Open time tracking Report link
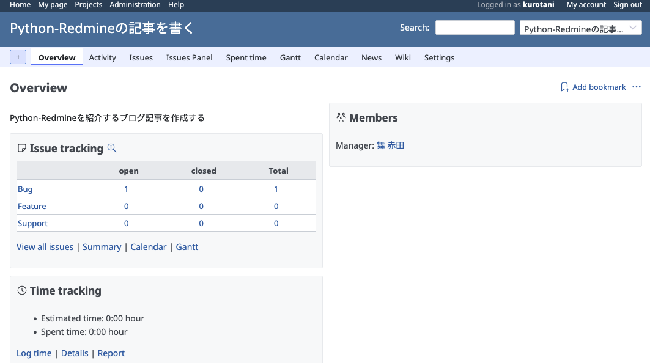This screenshot has height=363, width=650. tap(111, 353)
